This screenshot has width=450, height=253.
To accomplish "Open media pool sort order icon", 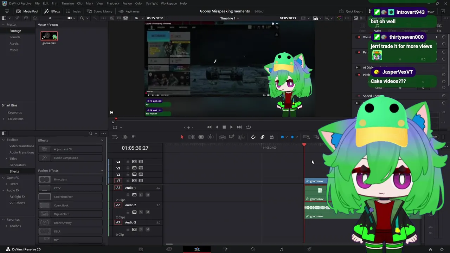I will coord(95,18).
